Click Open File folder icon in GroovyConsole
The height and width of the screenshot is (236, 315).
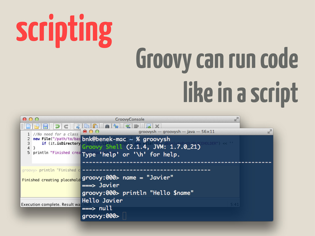[37, 126]
